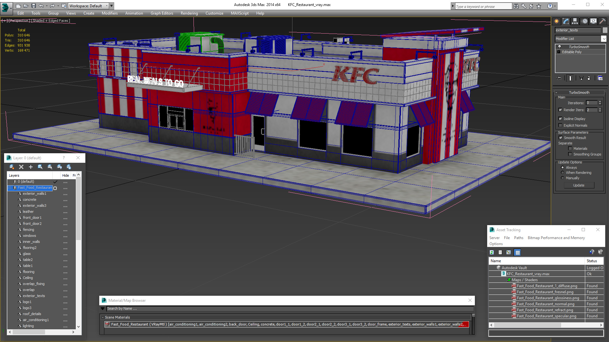This screenshot has height=342, width=609.
Task: Select Fast_Food_Restaurant_normal.png asset row
Action: (546, 304)
